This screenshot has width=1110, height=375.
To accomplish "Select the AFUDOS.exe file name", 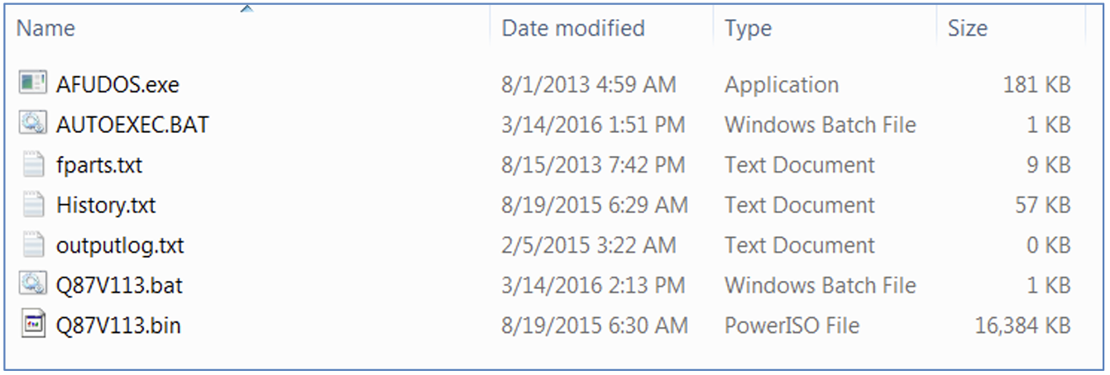I will click(117, 84).
